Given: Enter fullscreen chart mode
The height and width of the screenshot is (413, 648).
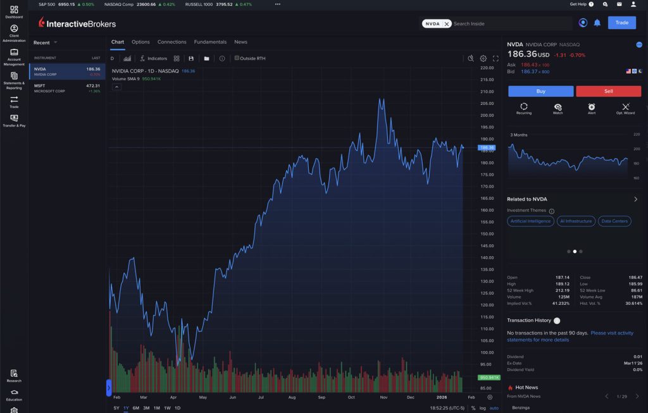Looking at the screenshot, I should click(x=495, y=58).
